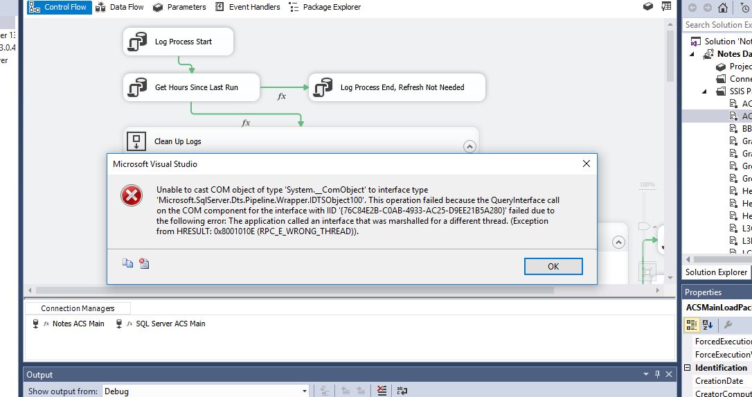Click the Back arrow in Solution Explorer
Image resolution: width=752 pixels, height=397 pixels.
coord(692,7)
